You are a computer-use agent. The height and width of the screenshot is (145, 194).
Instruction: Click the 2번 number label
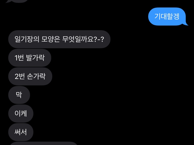20,76
